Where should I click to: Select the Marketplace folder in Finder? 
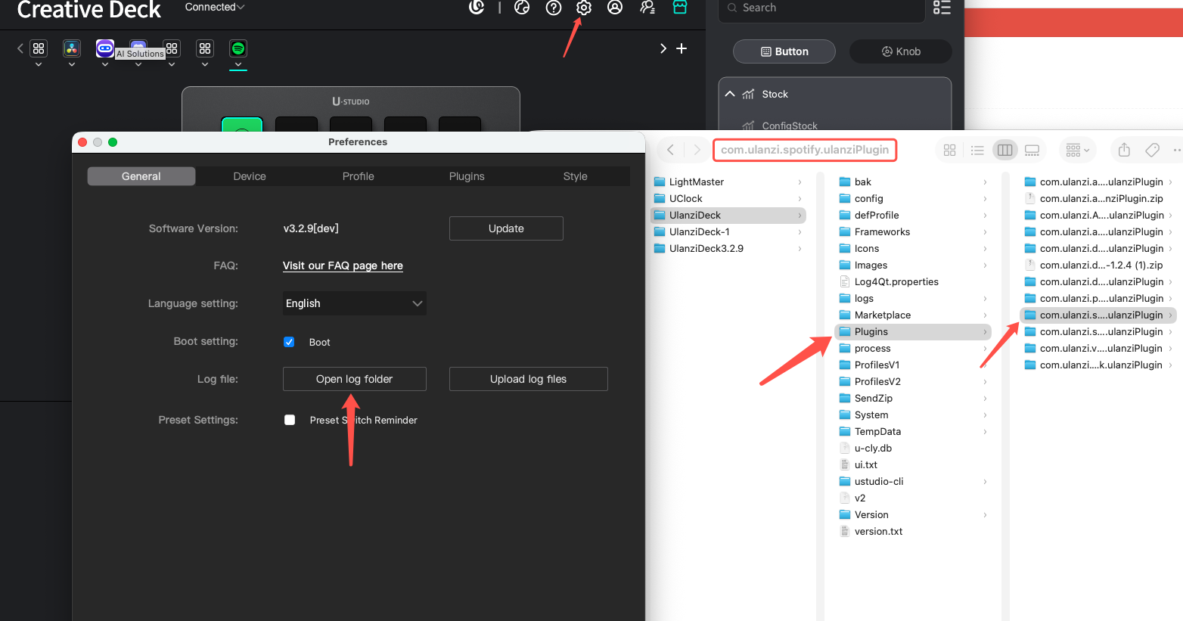click(913, 315)
